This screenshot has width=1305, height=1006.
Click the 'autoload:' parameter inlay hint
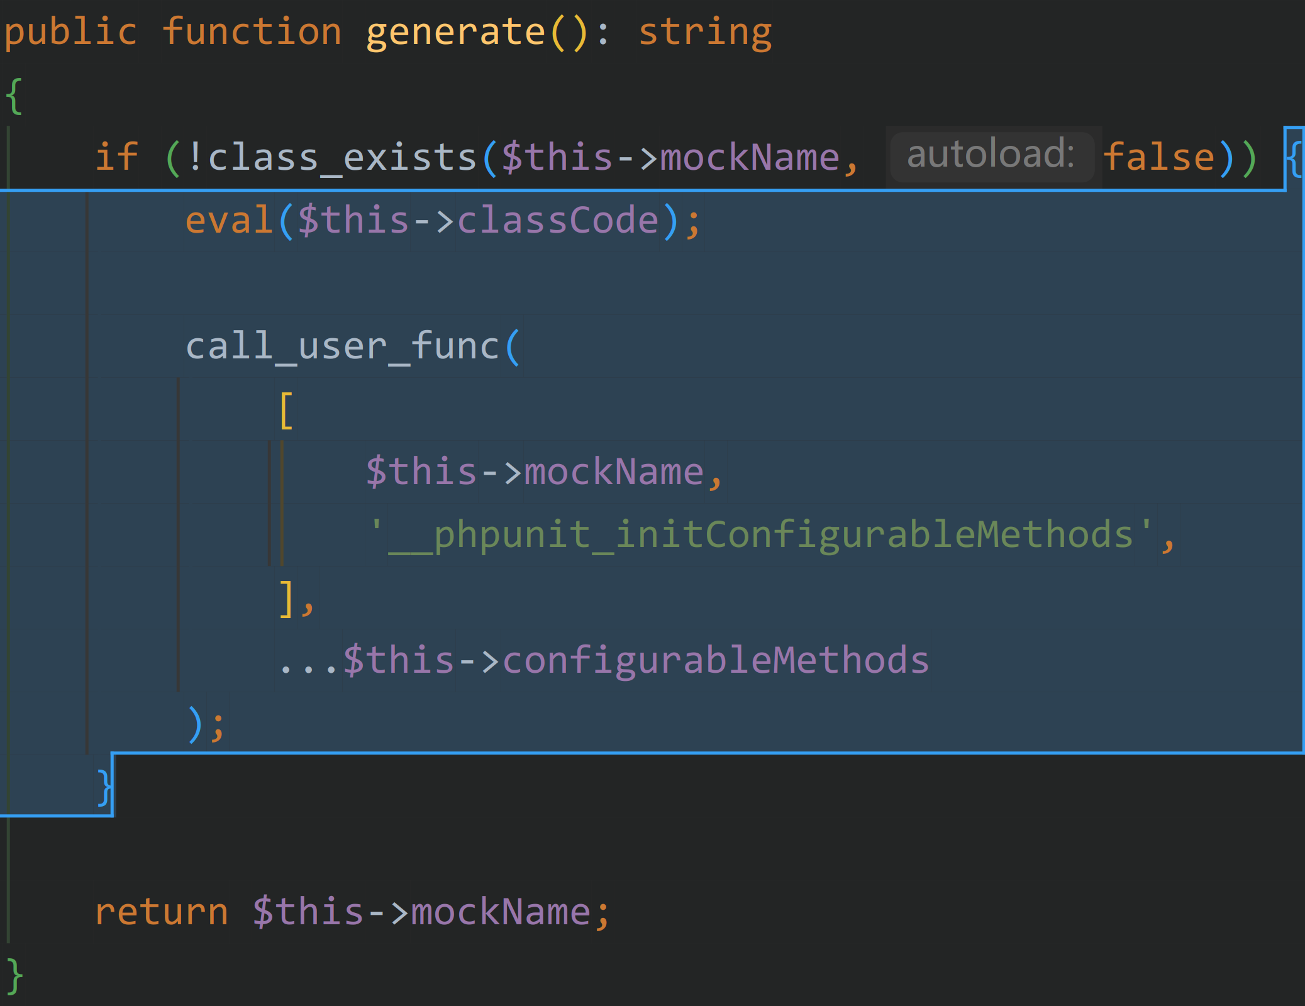[991, 155]
